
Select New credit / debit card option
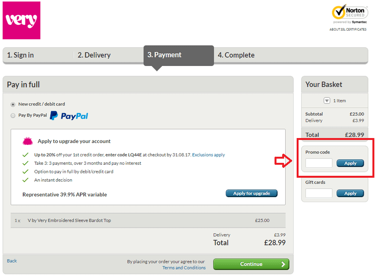tap(13, 104)
